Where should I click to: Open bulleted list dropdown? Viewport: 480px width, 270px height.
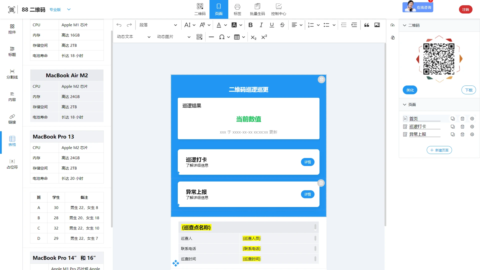[329, 25]
